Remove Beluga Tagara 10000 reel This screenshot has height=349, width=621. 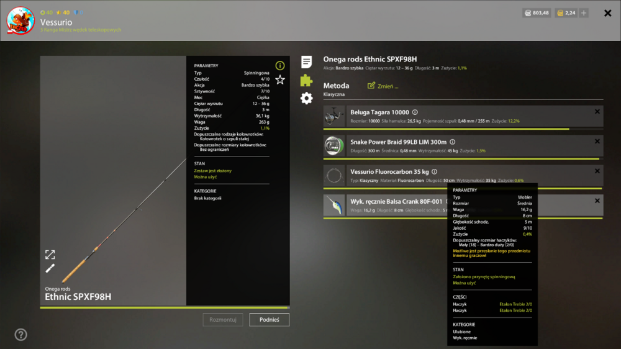coord(597,112)
